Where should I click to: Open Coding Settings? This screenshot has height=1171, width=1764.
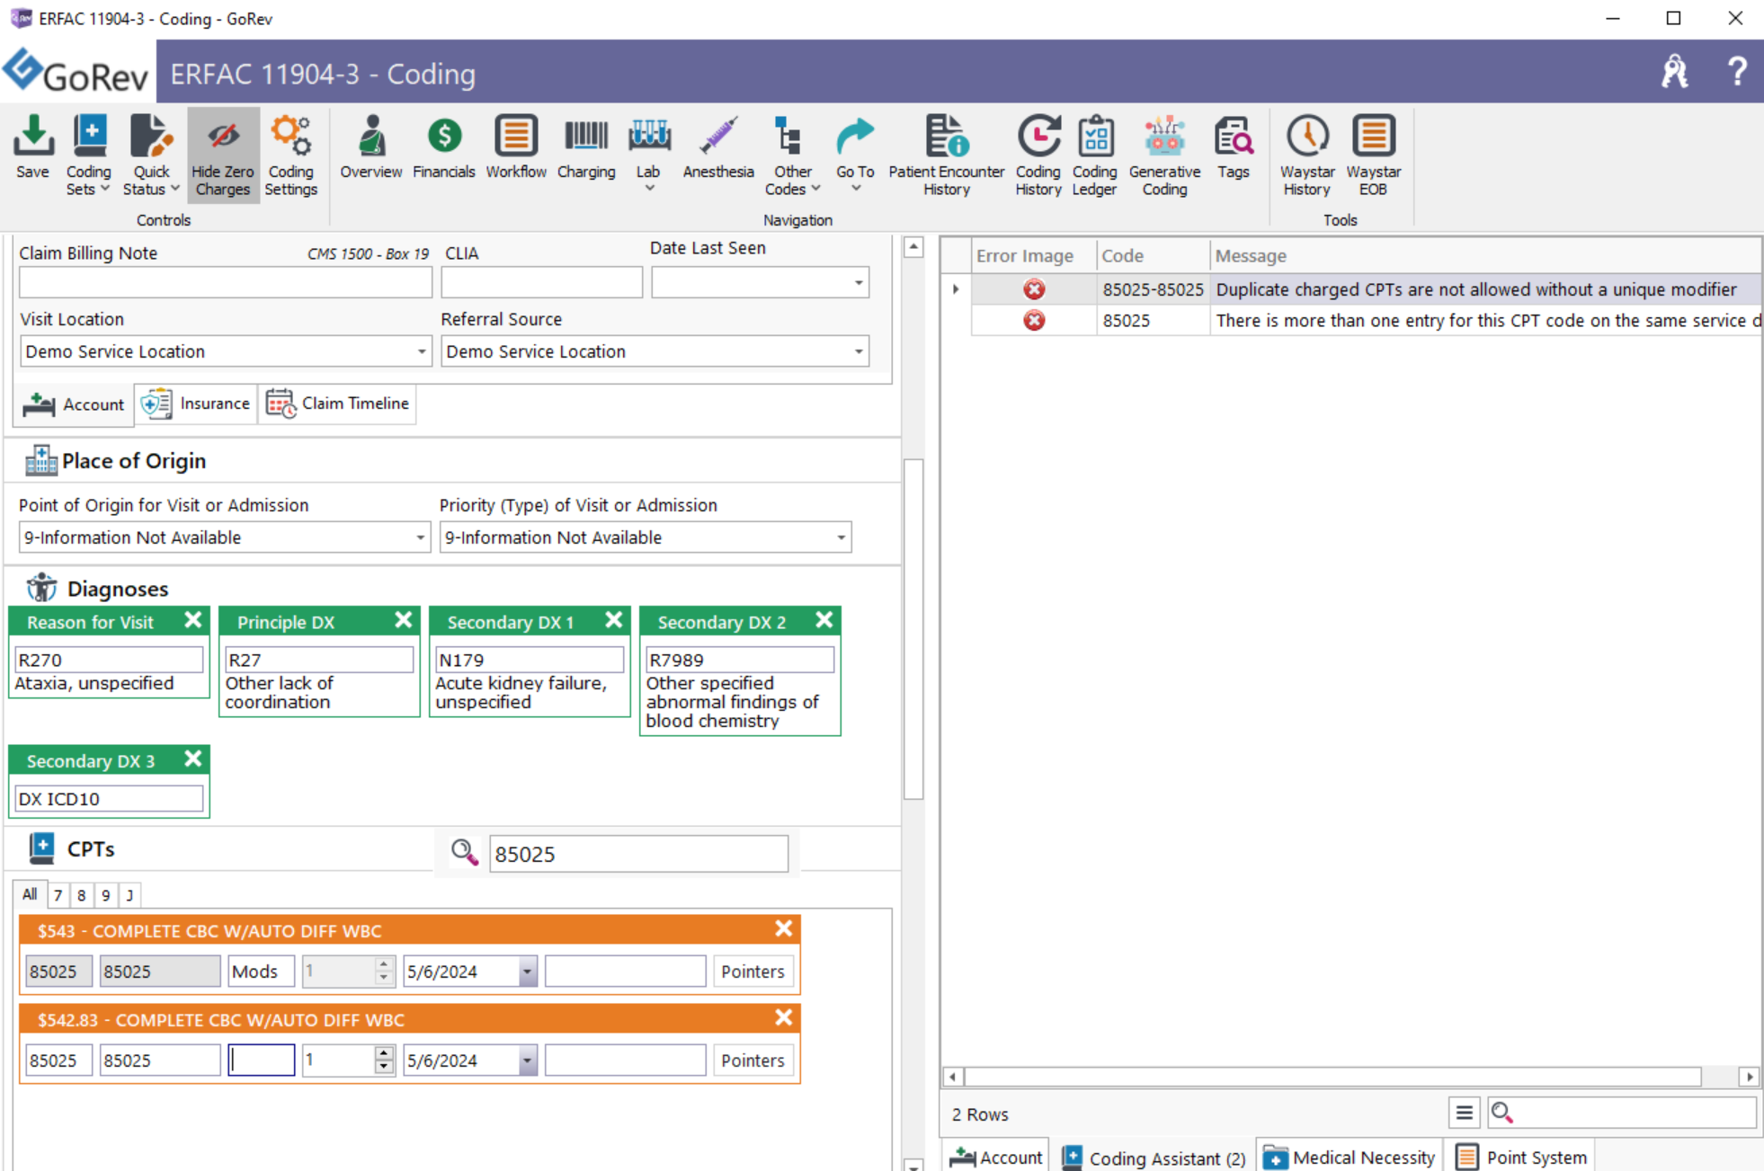point(291,155)
